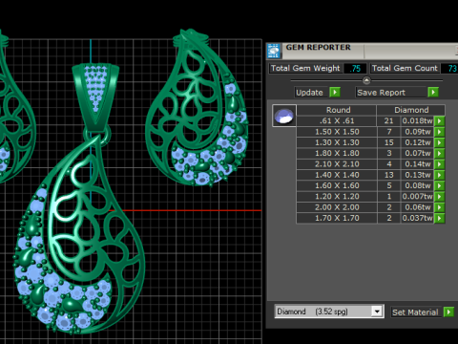Screen dimensions: 458x344
Task: Click the 0.07tw weight cell
Action: [x=417, y=154]
